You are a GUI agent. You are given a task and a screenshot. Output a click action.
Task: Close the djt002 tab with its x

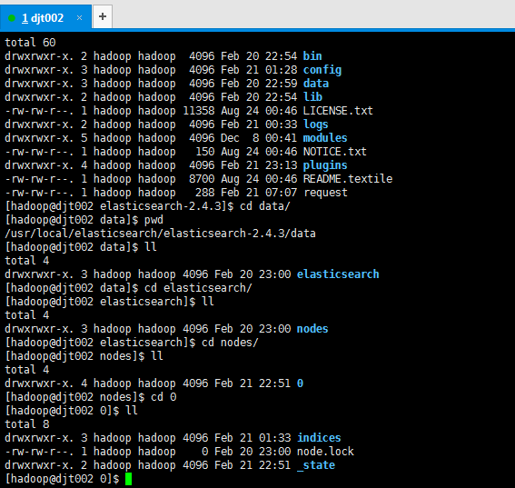(79, 18)
